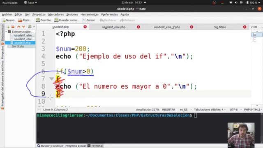Open the Editar menu
Image resolution: width=263 pixels, height=148 pixels.
18,14
